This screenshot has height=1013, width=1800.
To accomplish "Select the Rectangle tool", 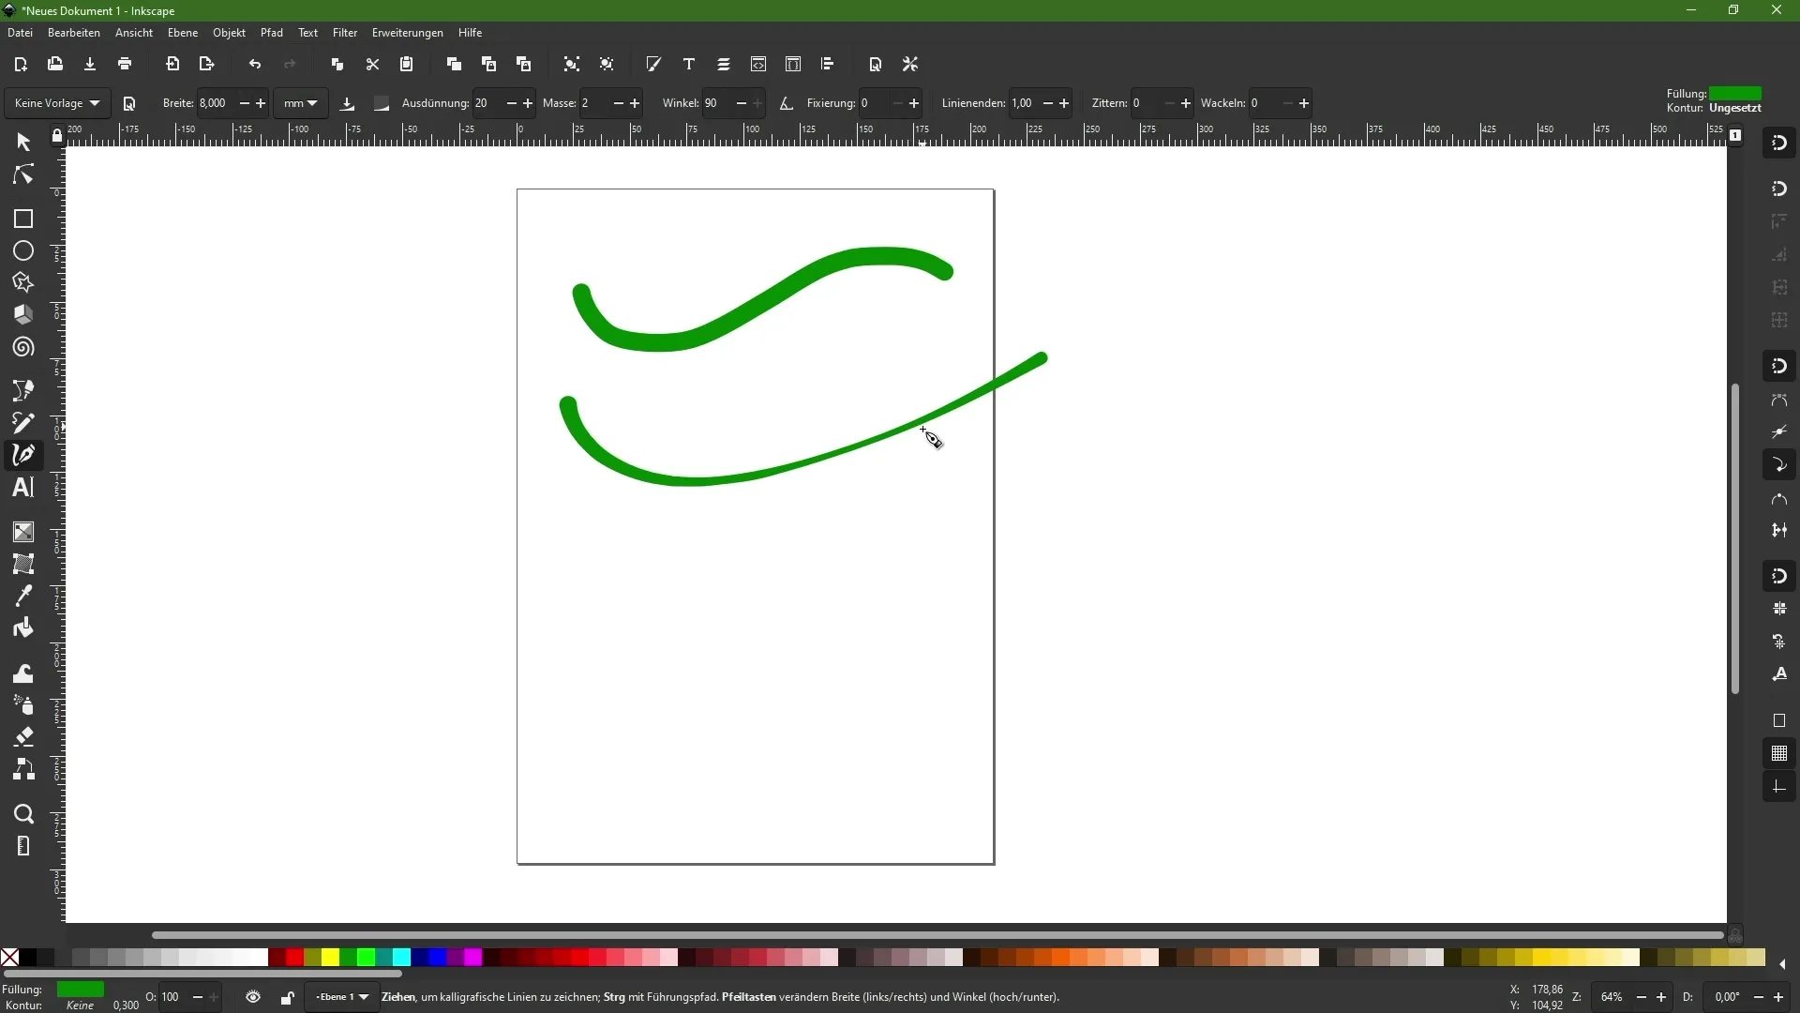I will pos(23,219).
